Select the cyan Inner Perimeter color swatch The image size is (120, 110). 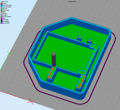click(1, 7)
